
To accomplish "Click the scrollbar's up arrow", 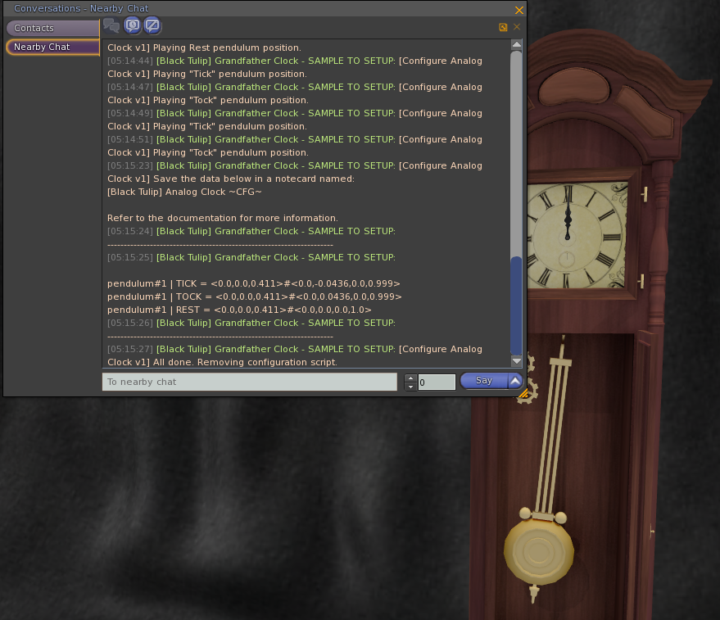I will tap(517, 46).
